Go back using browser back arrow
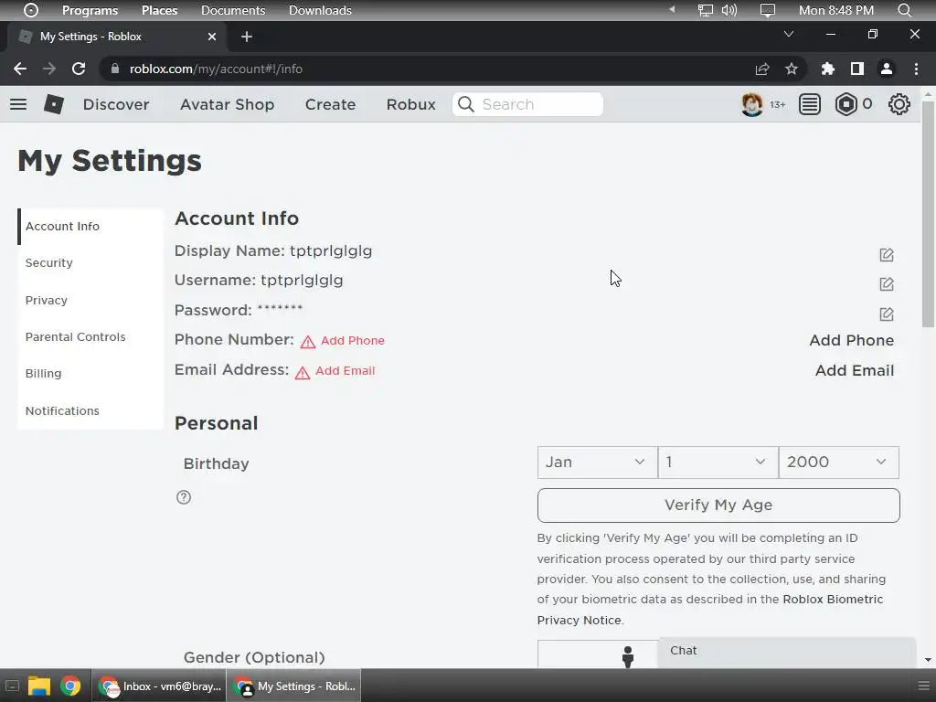This screenshot has height=702, width=936. point(20,69)
